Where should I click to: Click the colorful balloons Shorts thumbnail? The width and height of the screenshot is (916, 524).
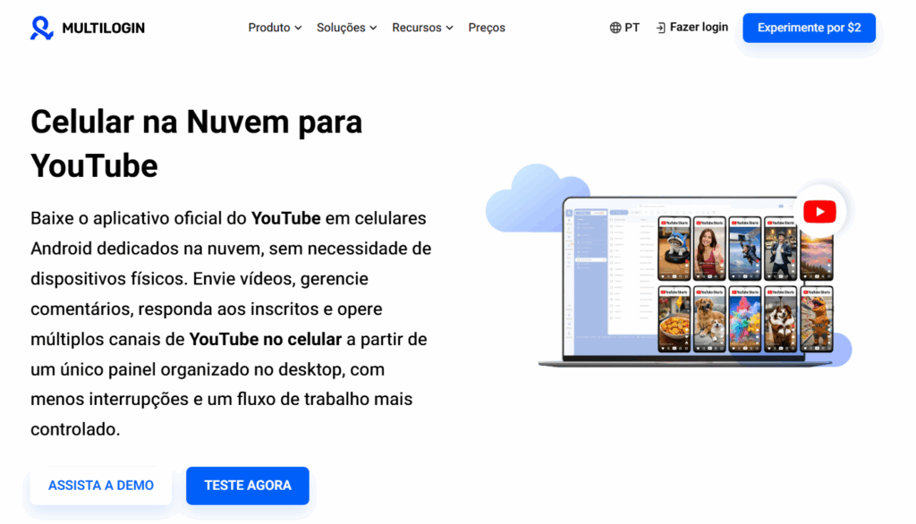coord(745,319)
